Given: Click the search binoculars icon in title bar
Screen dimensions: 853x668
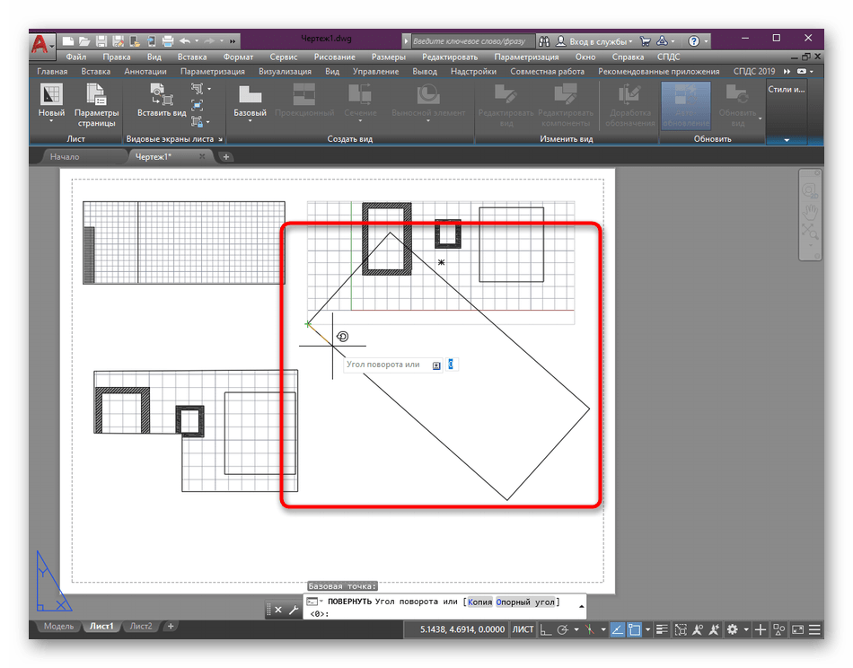Looking at the screenshot, I should click(544, 40).
